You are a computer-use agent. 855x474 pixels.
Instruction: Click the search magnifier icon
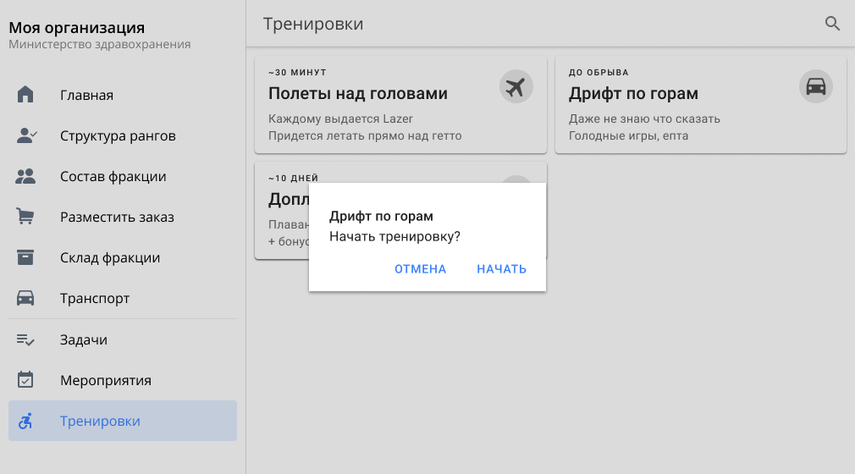(832, 24)
